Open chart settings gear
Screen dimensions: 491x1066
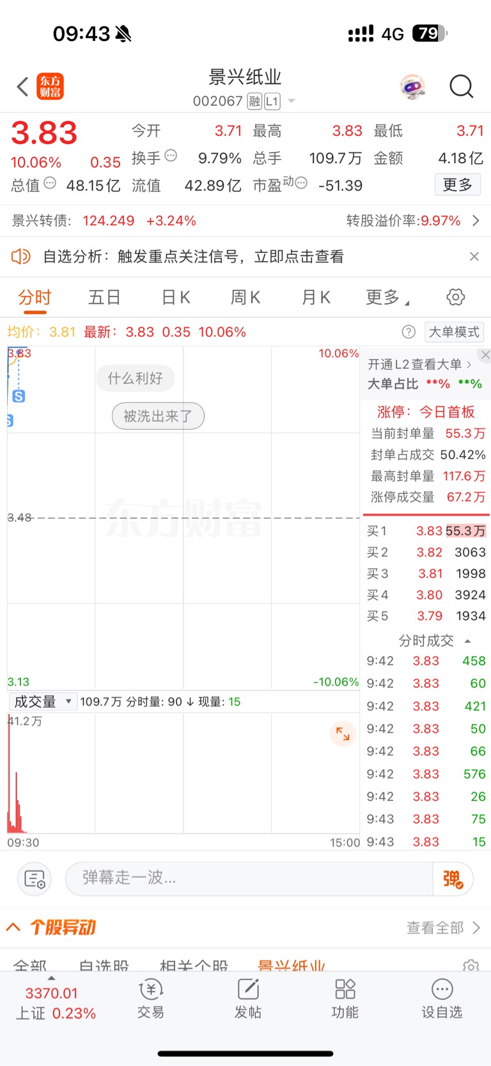455,297
